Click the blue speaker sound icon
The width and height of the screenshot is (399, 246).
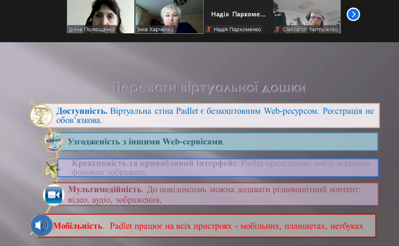[41, 225]
